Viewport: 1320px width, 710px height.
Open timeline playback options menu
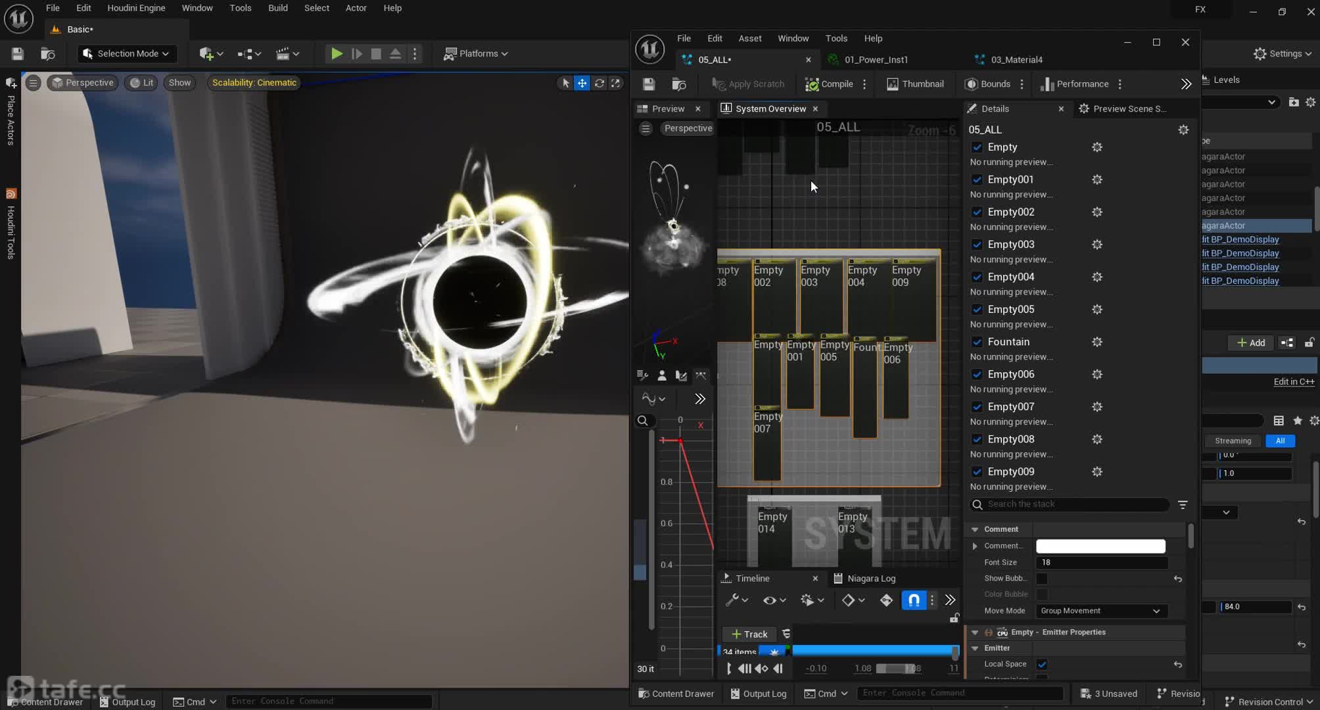pyautogui.click(x=812, y=600)
